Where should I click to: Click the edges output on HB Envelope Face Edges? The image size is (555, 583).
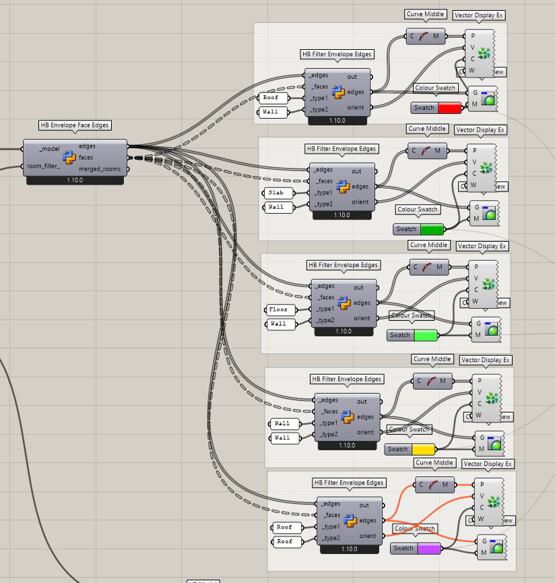[87, 146]
